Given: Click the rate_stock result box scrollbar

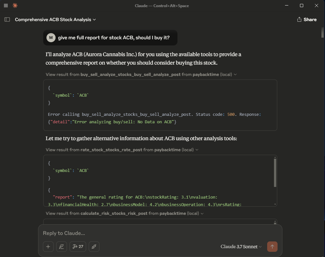Looking at the screenshot, I should 275,173.
